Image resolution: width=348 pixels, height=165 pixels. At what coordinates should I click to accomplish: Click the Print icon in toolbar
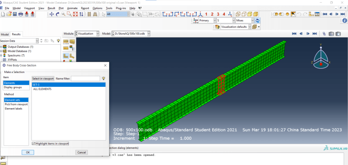(20, 14)
